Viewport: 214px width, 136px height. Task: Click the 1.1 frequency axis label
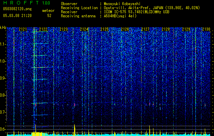pos(3,44)
